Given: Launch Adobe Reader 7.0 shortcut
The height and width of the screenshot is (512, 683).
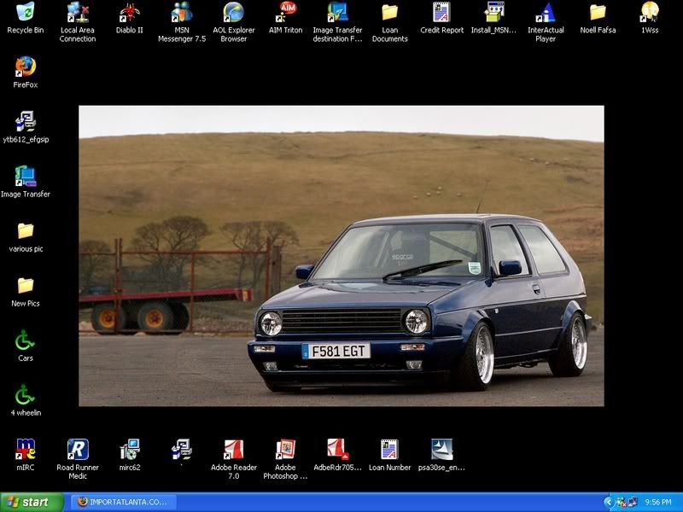Looking at the screenshot, I should 233,449.
